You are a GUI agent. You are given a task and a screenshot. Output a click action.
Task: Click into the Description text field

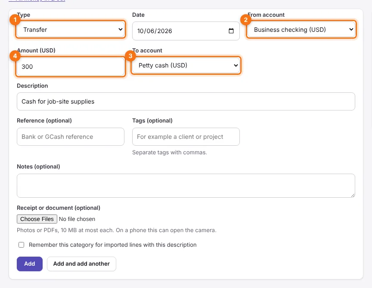[x=186, y=101]
